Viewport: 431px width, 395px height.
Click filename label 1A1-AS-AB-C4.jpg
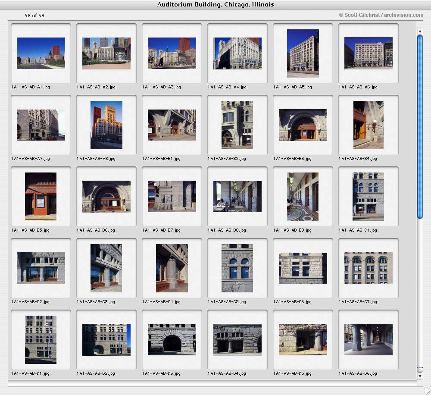pyautogui.click(x=161, y=302)
